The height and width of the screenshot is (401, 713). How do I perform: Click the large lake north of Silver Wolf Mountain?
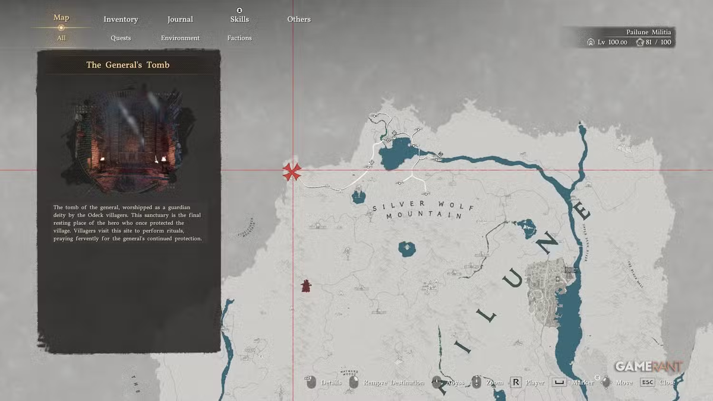(397, 154)
